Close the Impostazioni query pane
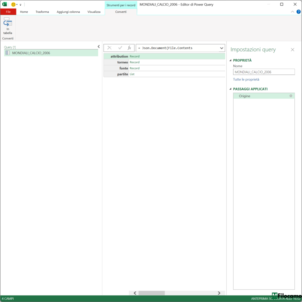The width and height of the screenshot is (302, 302). (x=292, y=50)
